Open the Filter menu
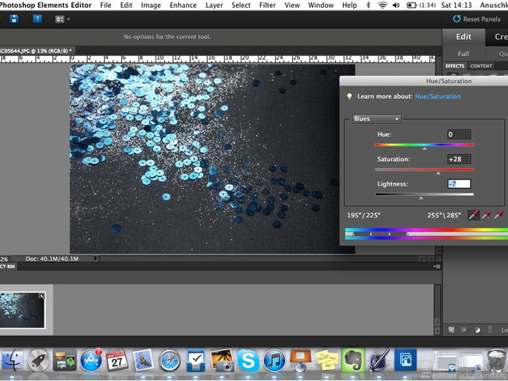 tap(267, 5)
